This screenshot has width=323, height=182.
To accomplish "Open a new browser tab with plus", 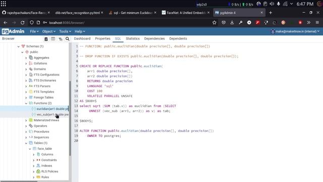I will pos(271,13).
